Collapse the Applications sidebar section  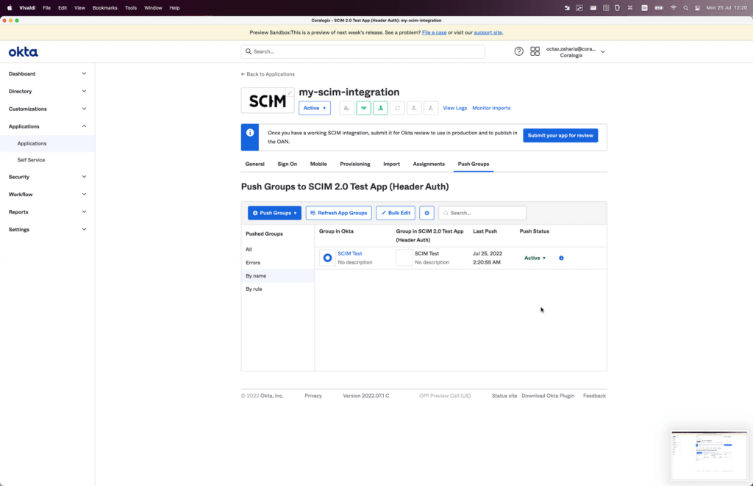point(47,126)
